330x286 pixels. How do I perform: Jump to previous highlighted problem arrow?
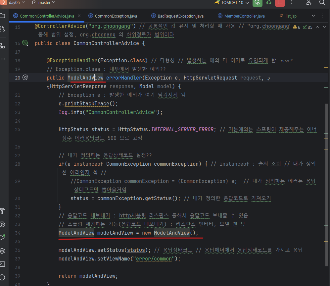click(317, 27)
